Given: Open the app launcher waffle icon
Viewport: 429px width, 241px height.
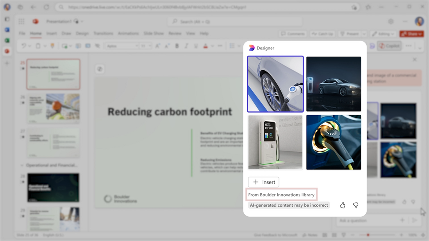Looking at the screenshot, I should tap(22, 21).
